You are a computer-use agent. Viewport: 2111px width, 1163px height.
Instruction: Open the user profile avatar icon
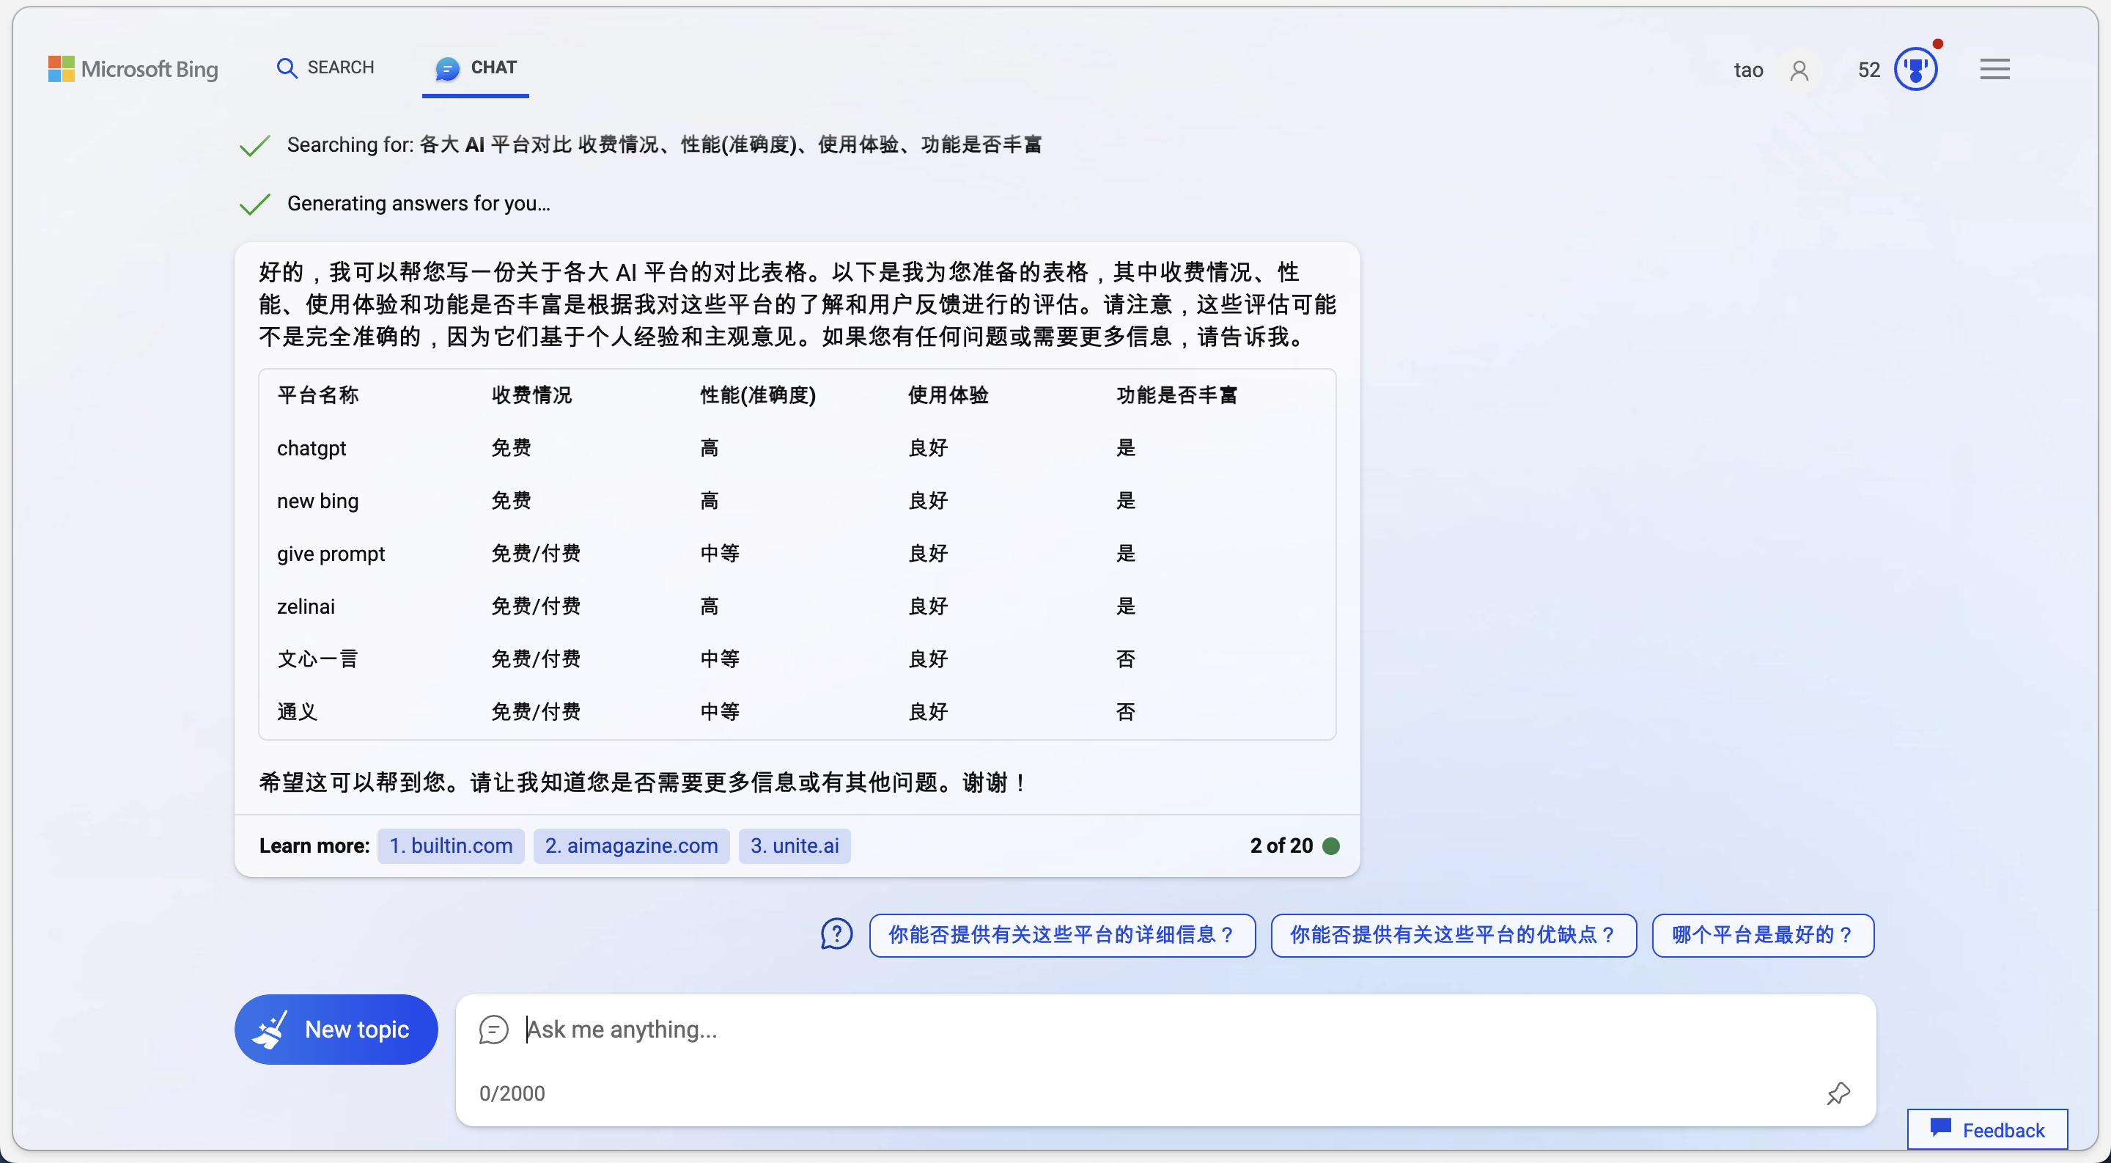pos(1799,70)
